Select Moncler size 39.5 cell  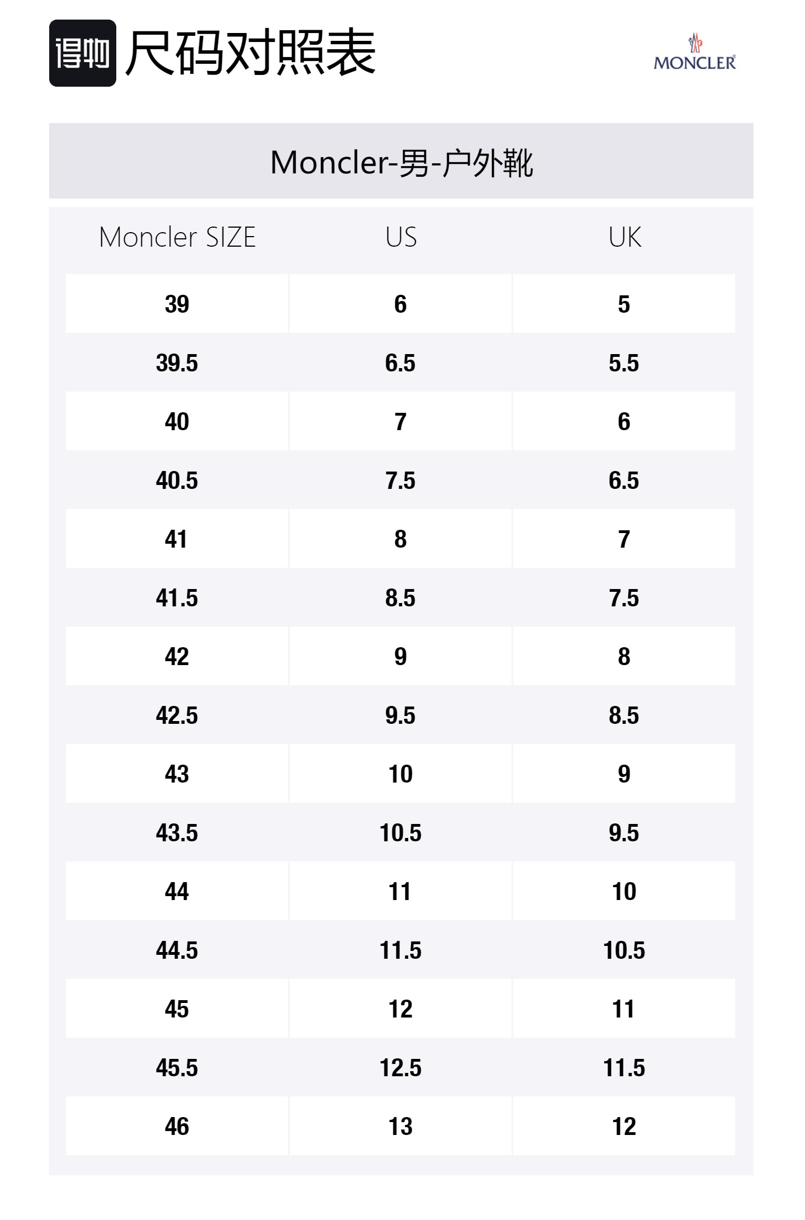click(x=177, y=362)
